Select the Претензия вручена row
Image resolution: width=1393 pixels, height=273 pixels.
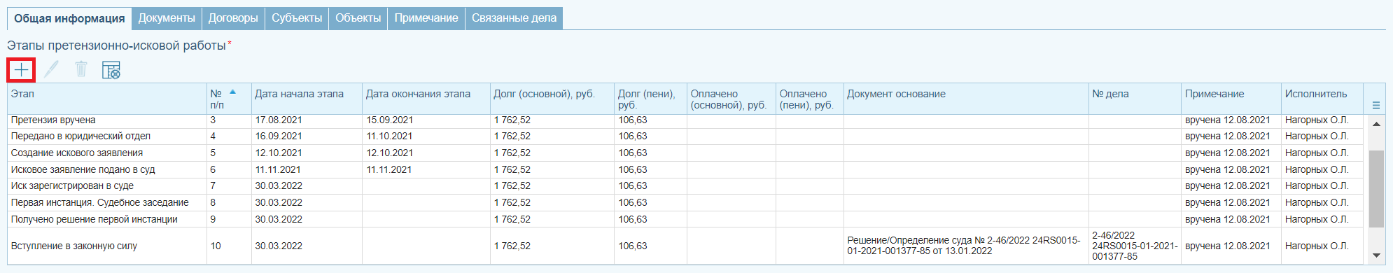[685, 120]
